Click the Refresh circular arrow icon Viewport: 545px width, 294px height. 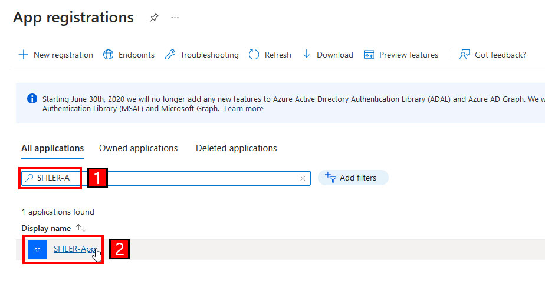click(254, 55)
